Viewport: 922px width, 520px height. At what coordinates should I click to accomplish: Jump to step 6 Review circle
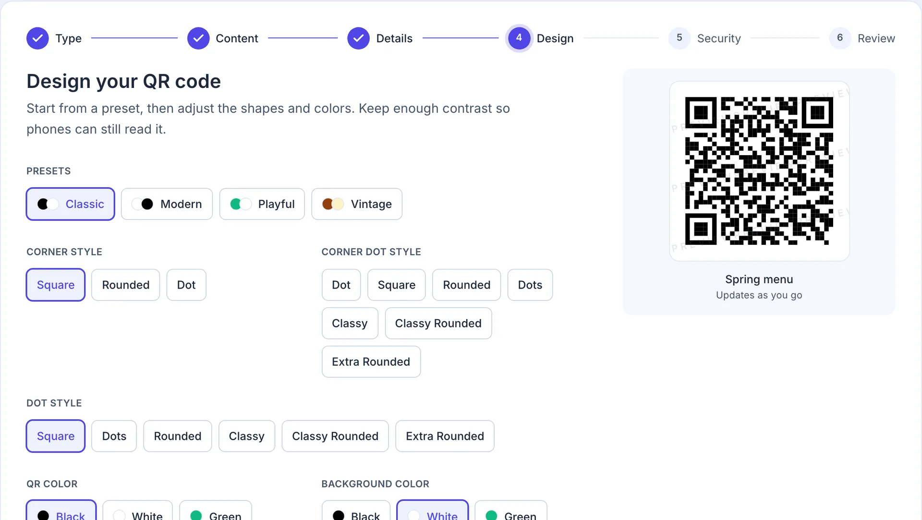[840, 38]
